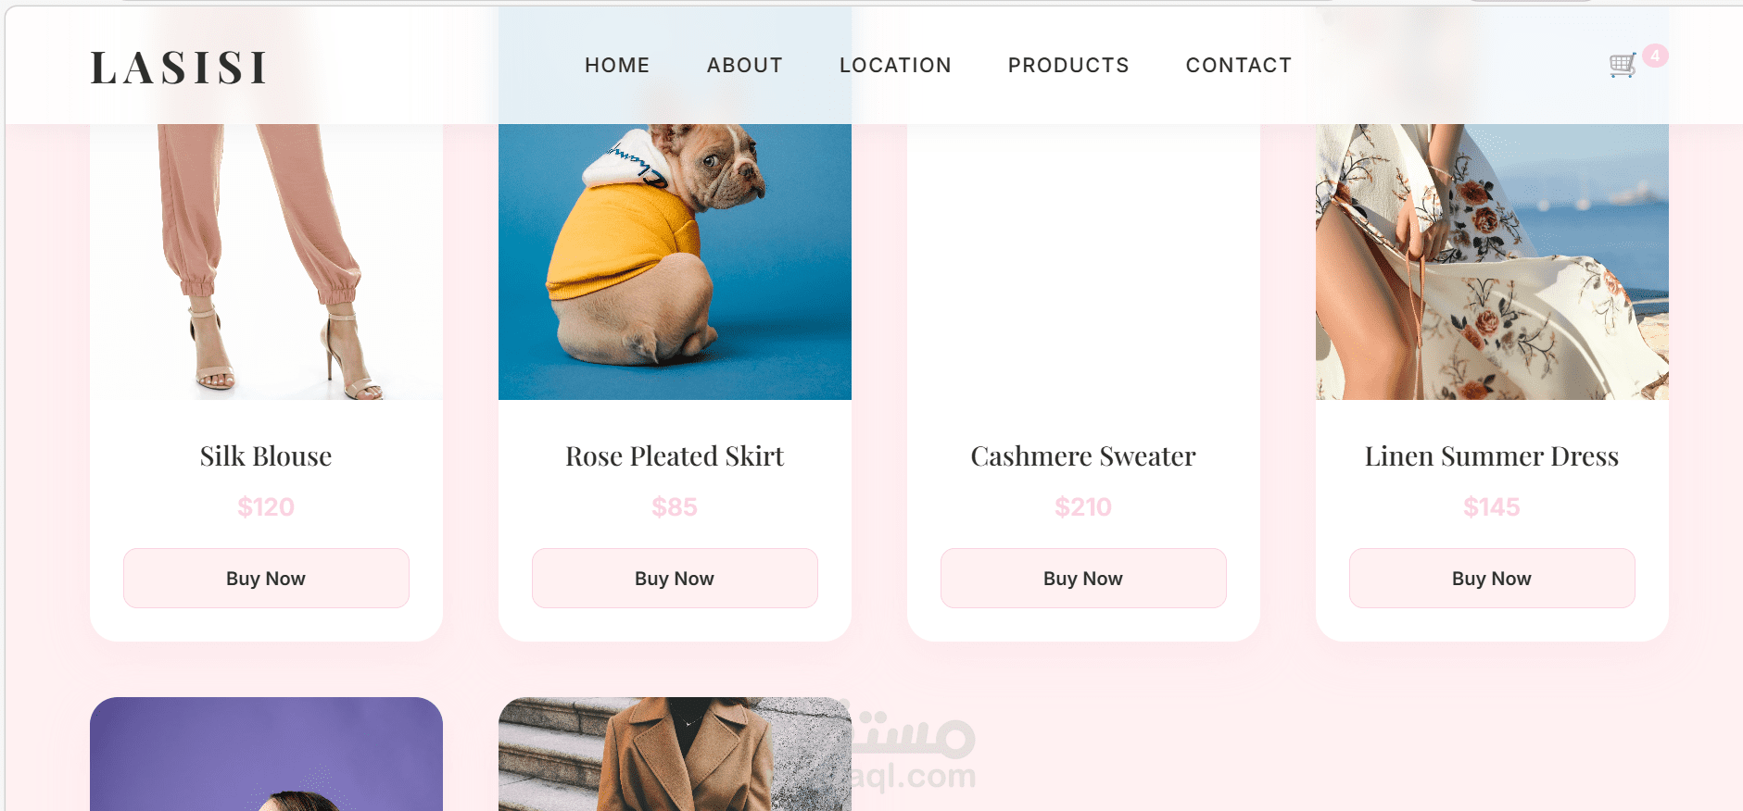Viewport: 1743px width, 811px height.
Task: Click the Cashmere Sweater title
Action: coord(1083,455)
